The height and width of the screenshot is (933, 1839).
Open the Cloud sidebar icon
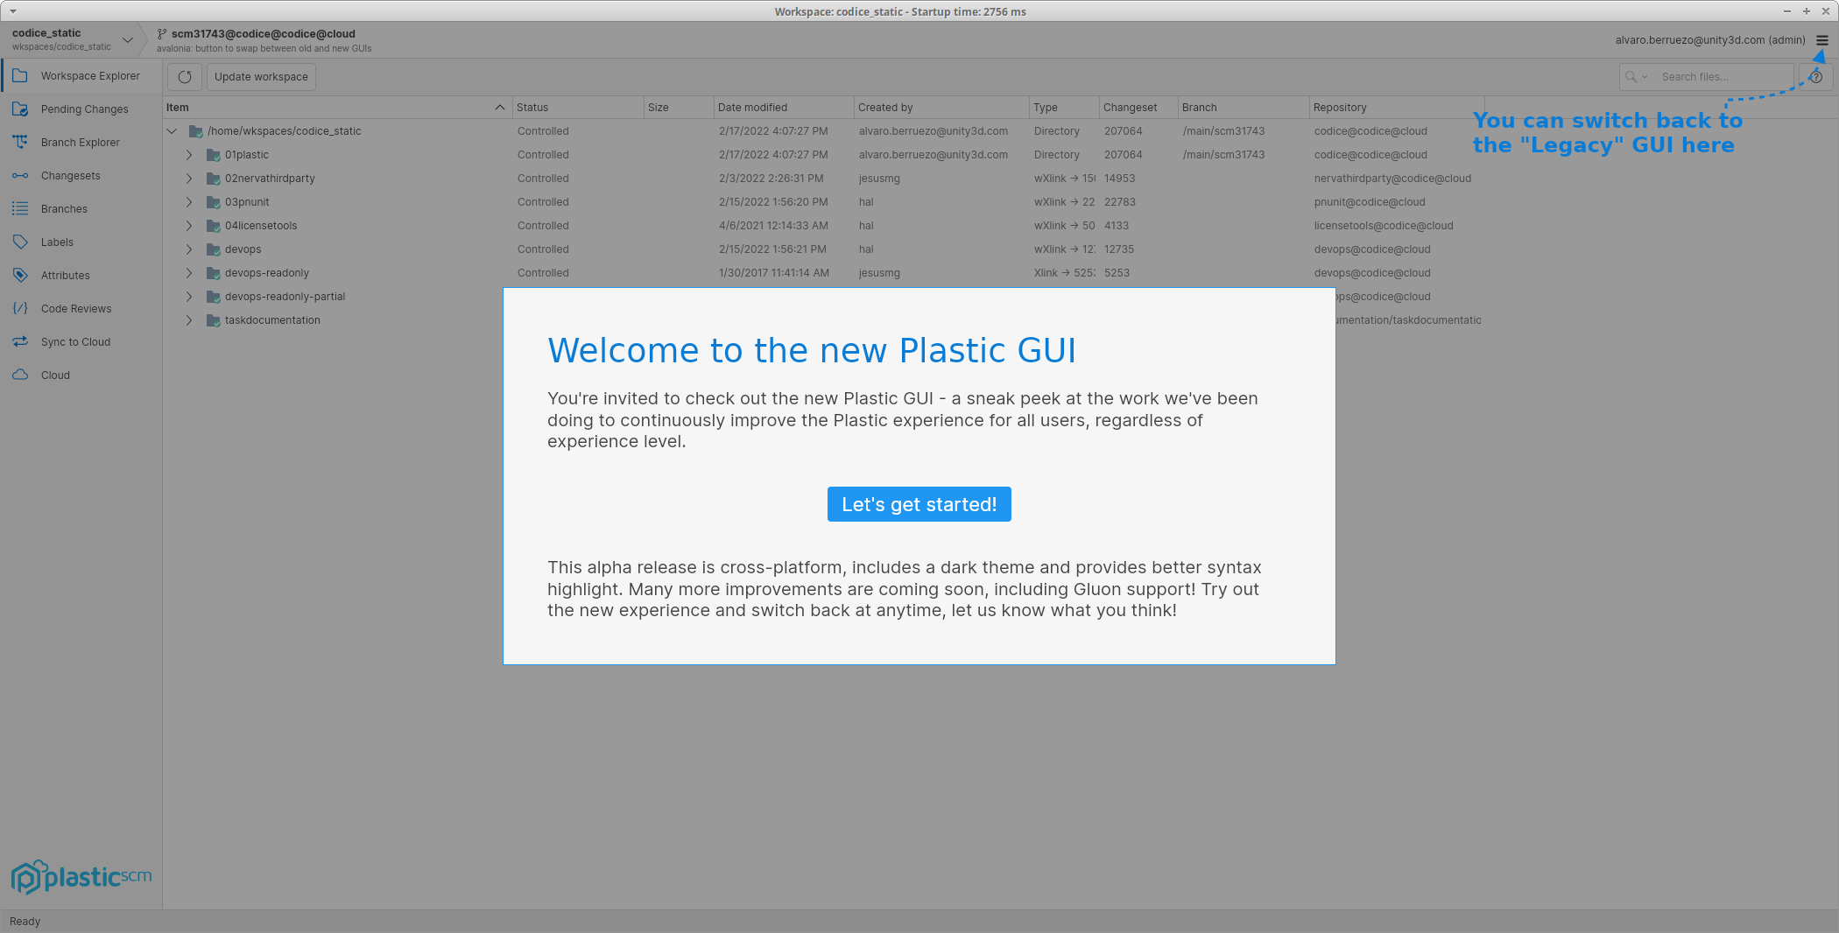point(20,375)
